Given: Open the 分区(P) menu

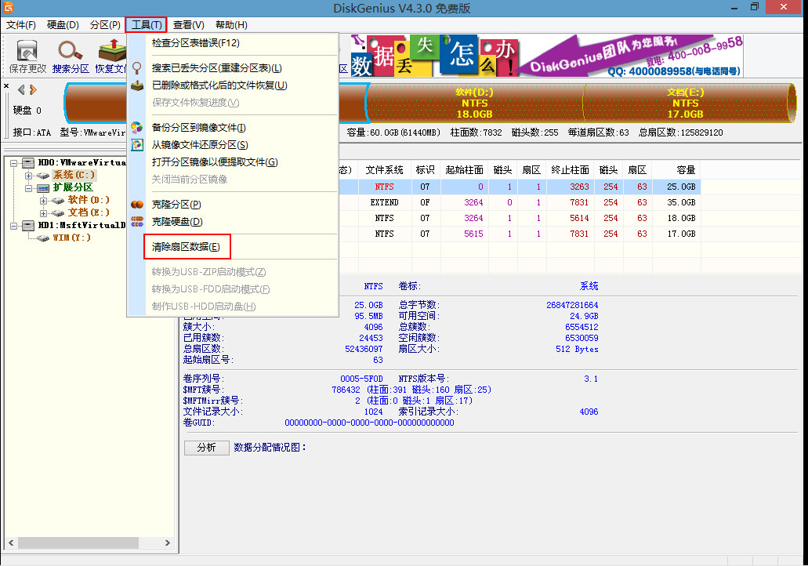Looking at the screenshot, I should (x=105, y=25).
